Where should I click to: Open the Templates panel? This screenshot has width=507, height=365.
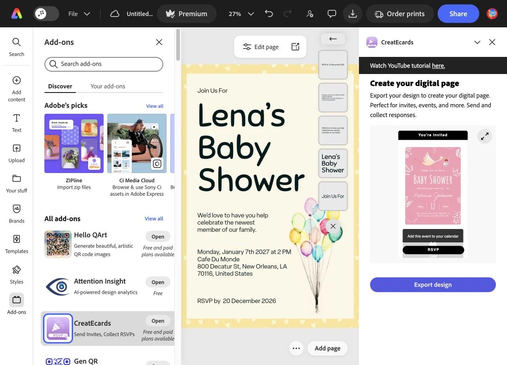(x=17, y=244)
